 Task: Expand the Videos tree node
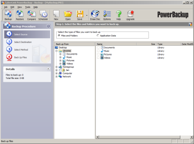coord(61,64)
